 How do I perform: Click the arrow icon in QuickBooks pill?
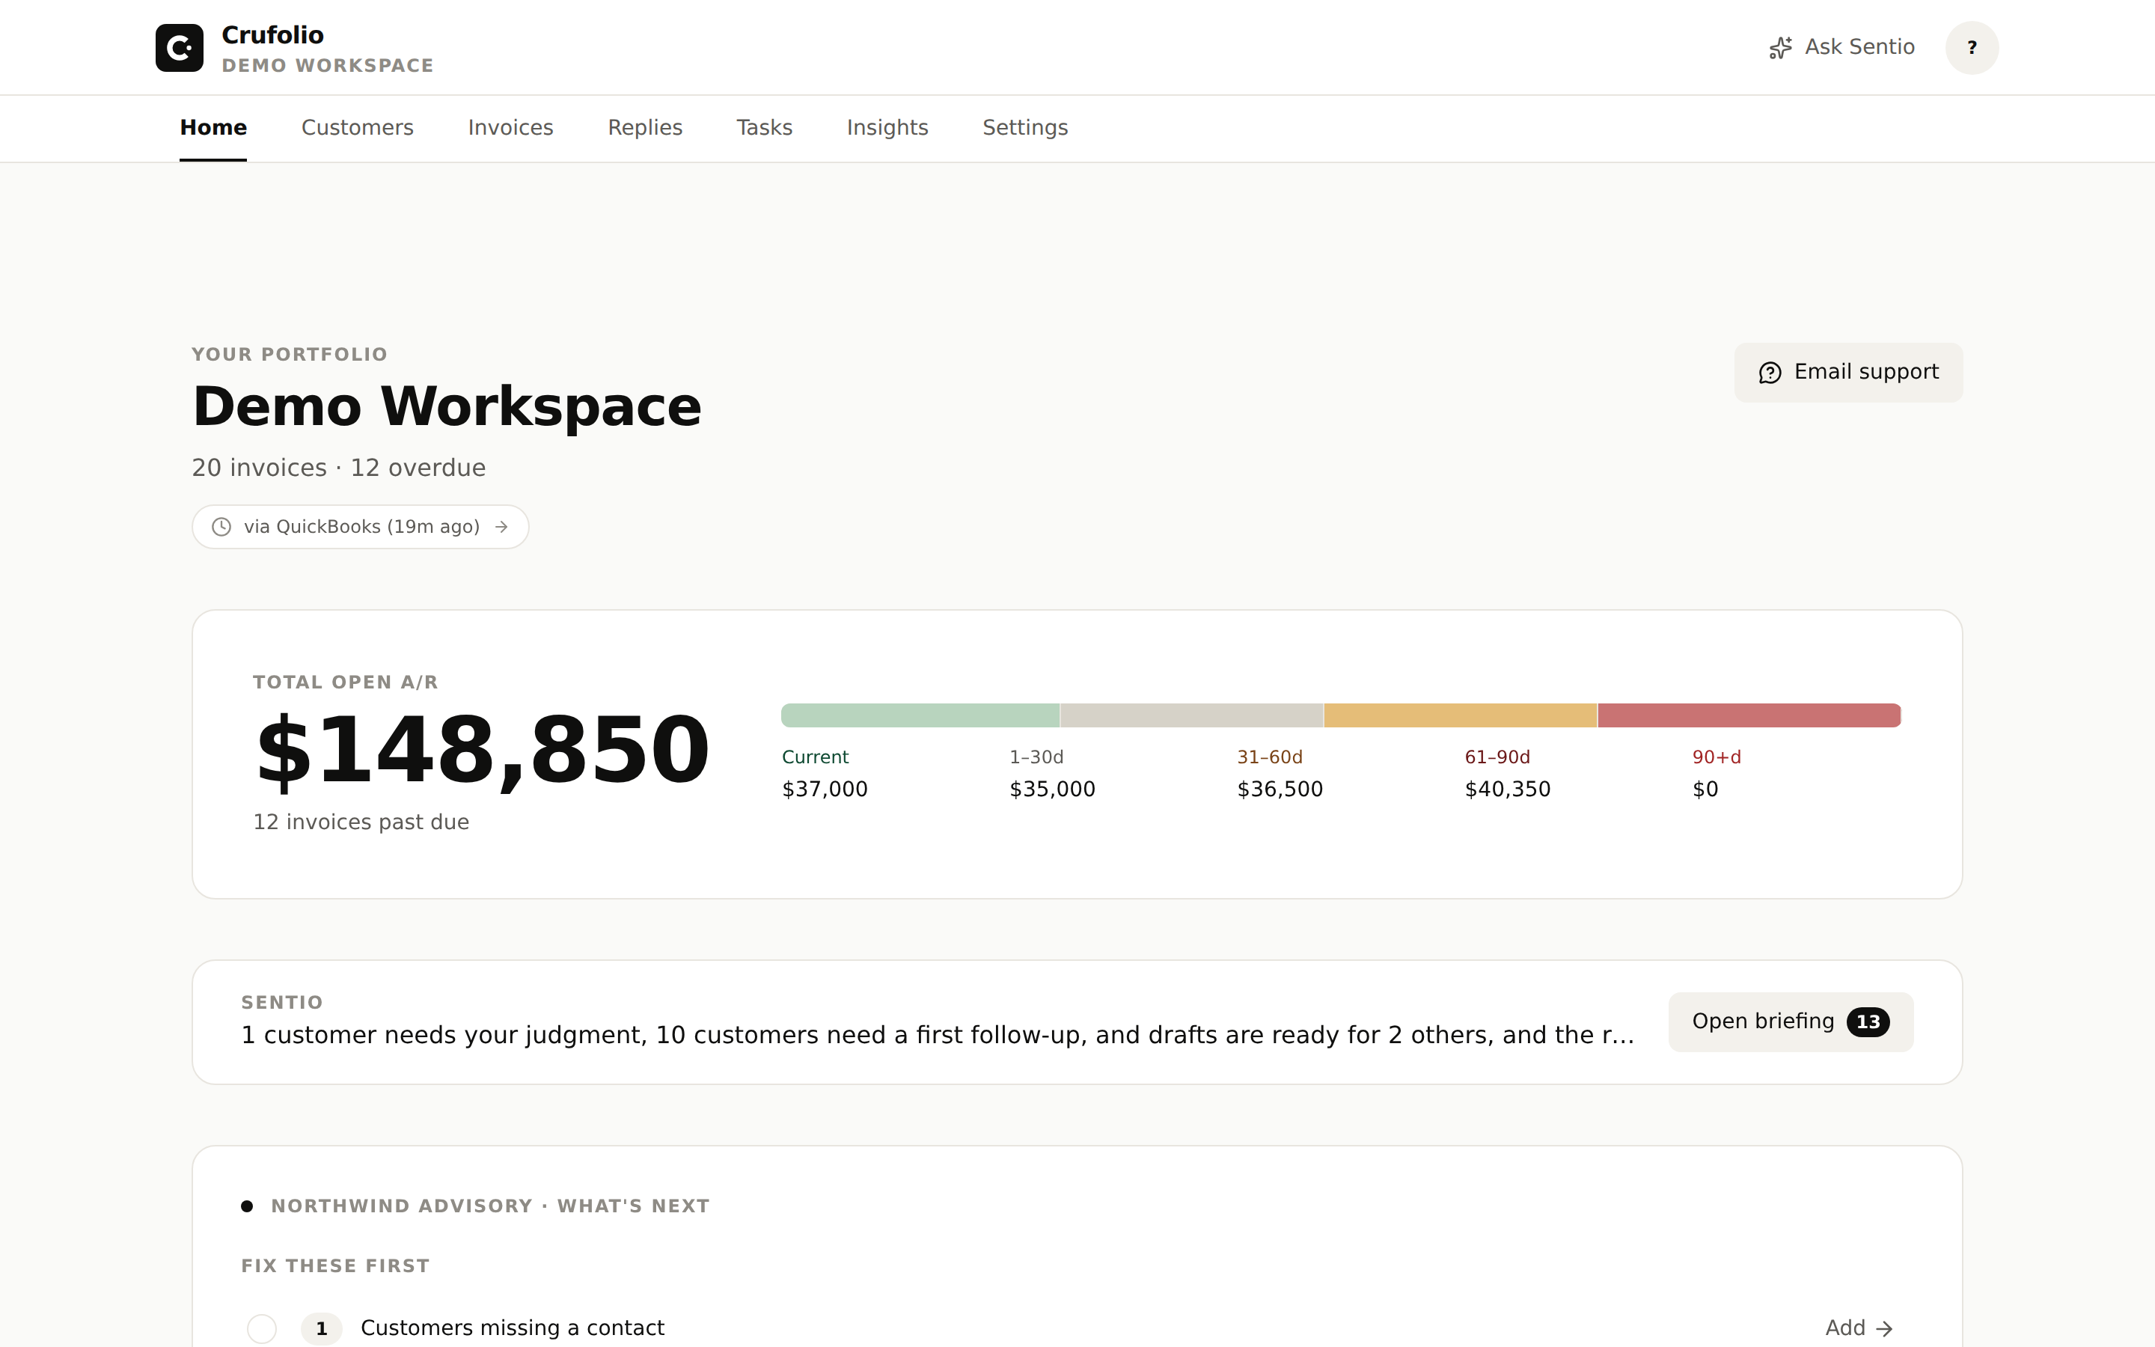pyautogui.click(x=501, y=527)
